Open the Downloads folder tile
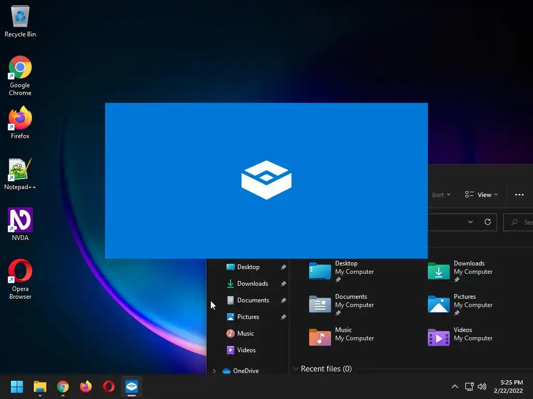Viewport: 533px width, 399px height. pyautogui.click(x=460, y=271)
